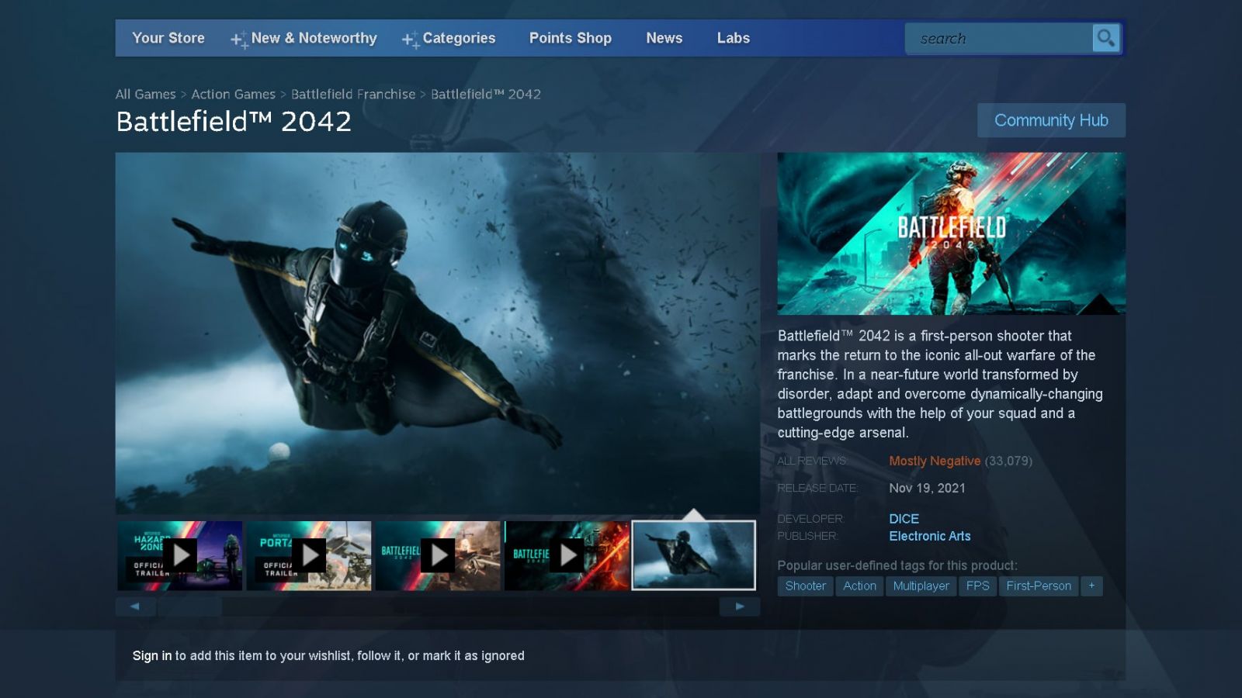
Task: Open the Your Store menu
Action: click(x=168, y=38)
